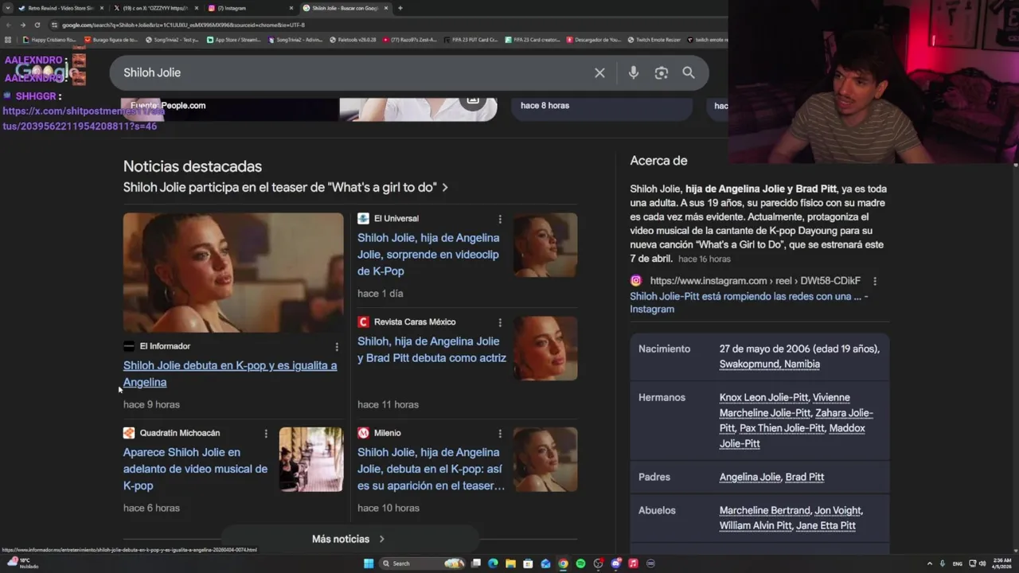The image size is (1019, 573).
Task: Open Quadratín Michoacán article thumbnail
Action: [x=310, y=459]
